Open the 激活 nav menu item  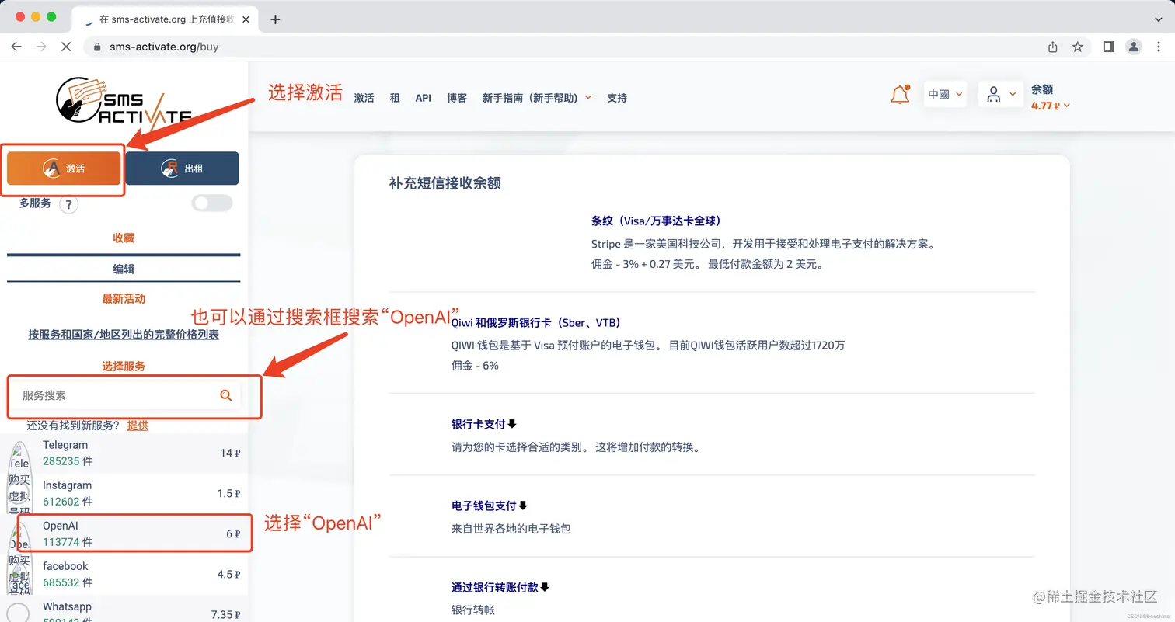click(364, 98)
